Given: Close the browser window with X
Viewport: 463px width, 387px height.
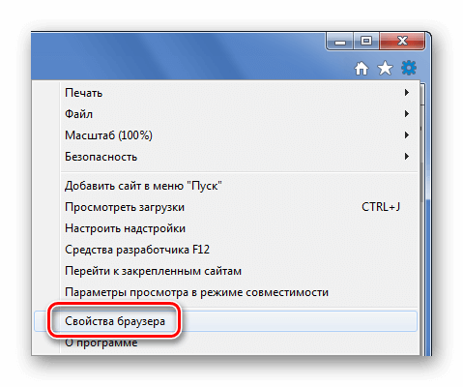Looking at the screenshot, I should [402, 42].
